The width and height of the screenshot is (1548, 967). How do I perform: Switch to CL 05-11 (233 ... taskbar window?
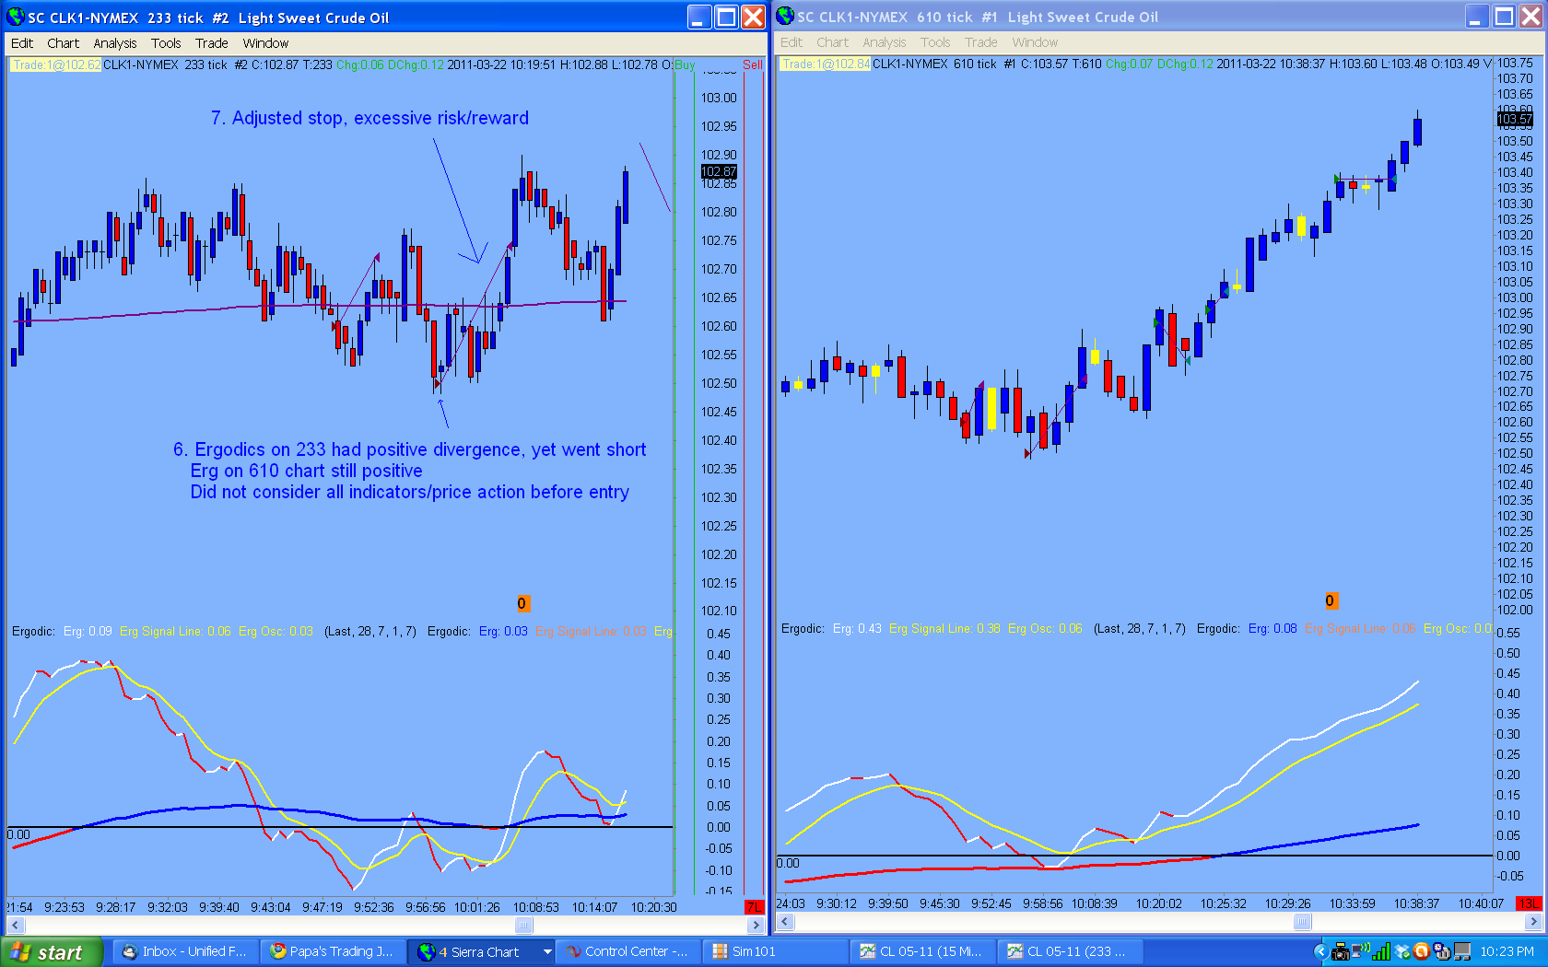pos(1070,951)
